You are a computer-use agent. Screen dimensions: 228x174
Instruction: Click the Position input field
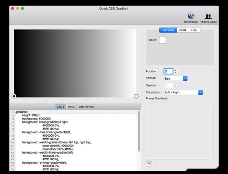pyautogui.click(x=168, y=71)
